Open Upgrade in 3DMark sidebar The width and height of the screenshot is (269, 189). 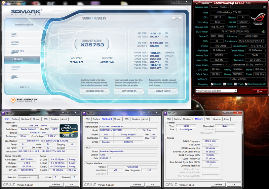16,67
